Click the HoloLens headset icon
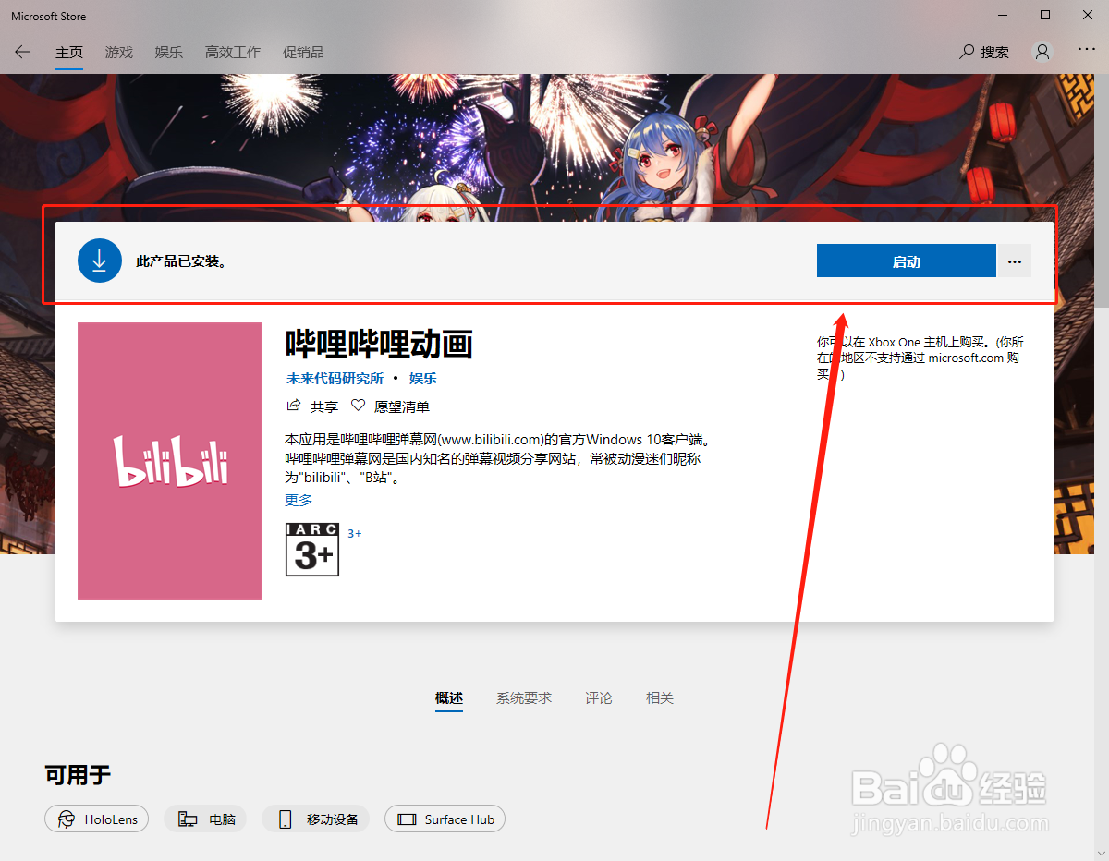 coord(67,819)
